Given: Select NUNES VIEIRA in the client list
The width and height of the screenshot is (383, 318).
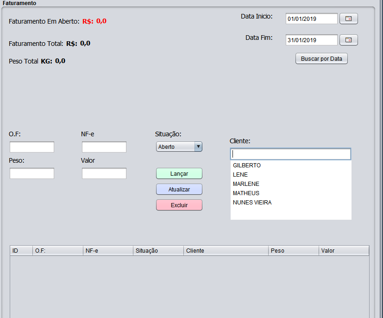Looking at the screenshot, I should point(291,203).
